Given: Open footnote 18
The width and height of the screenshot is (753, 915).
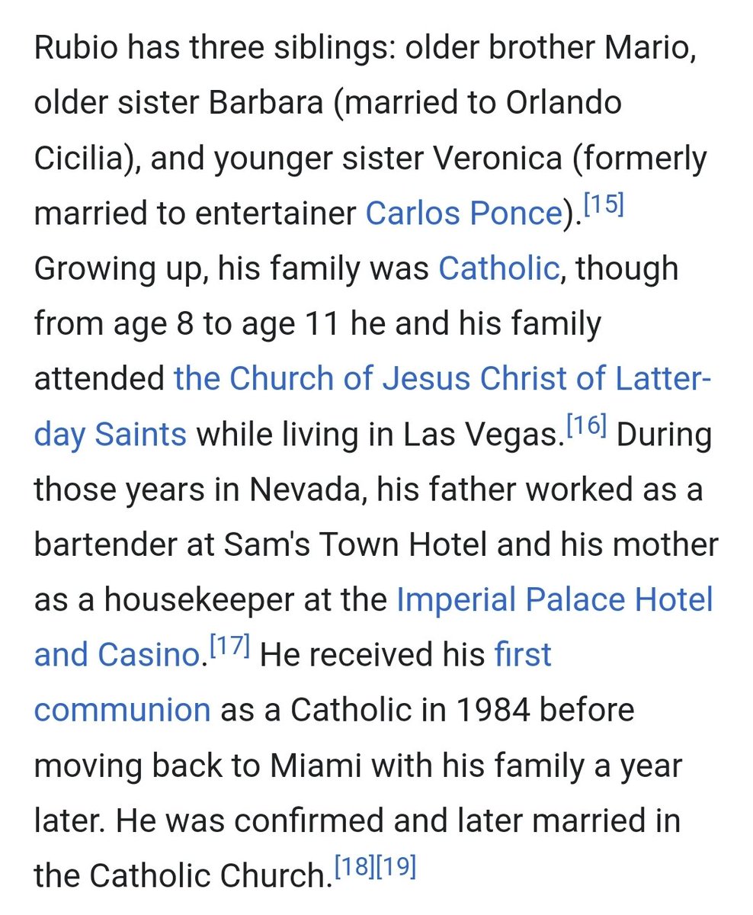Looking at the screenshot, I should point(353,865).
